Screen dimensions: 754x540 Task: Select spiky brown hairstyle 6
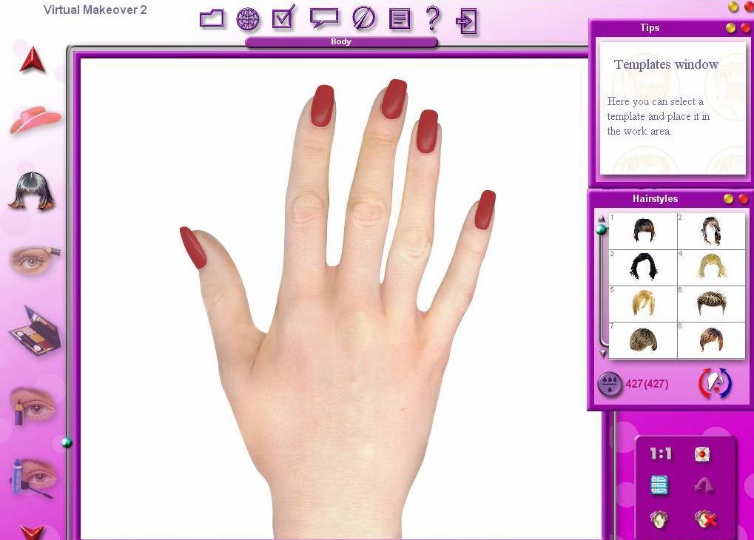[x=711, y=304]
